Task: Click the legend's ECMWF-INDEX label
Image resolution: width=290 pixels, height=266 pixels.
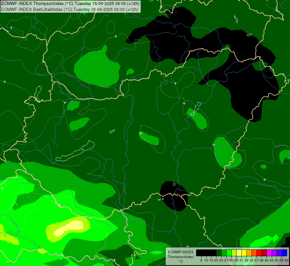Action: tap(181, 252)
